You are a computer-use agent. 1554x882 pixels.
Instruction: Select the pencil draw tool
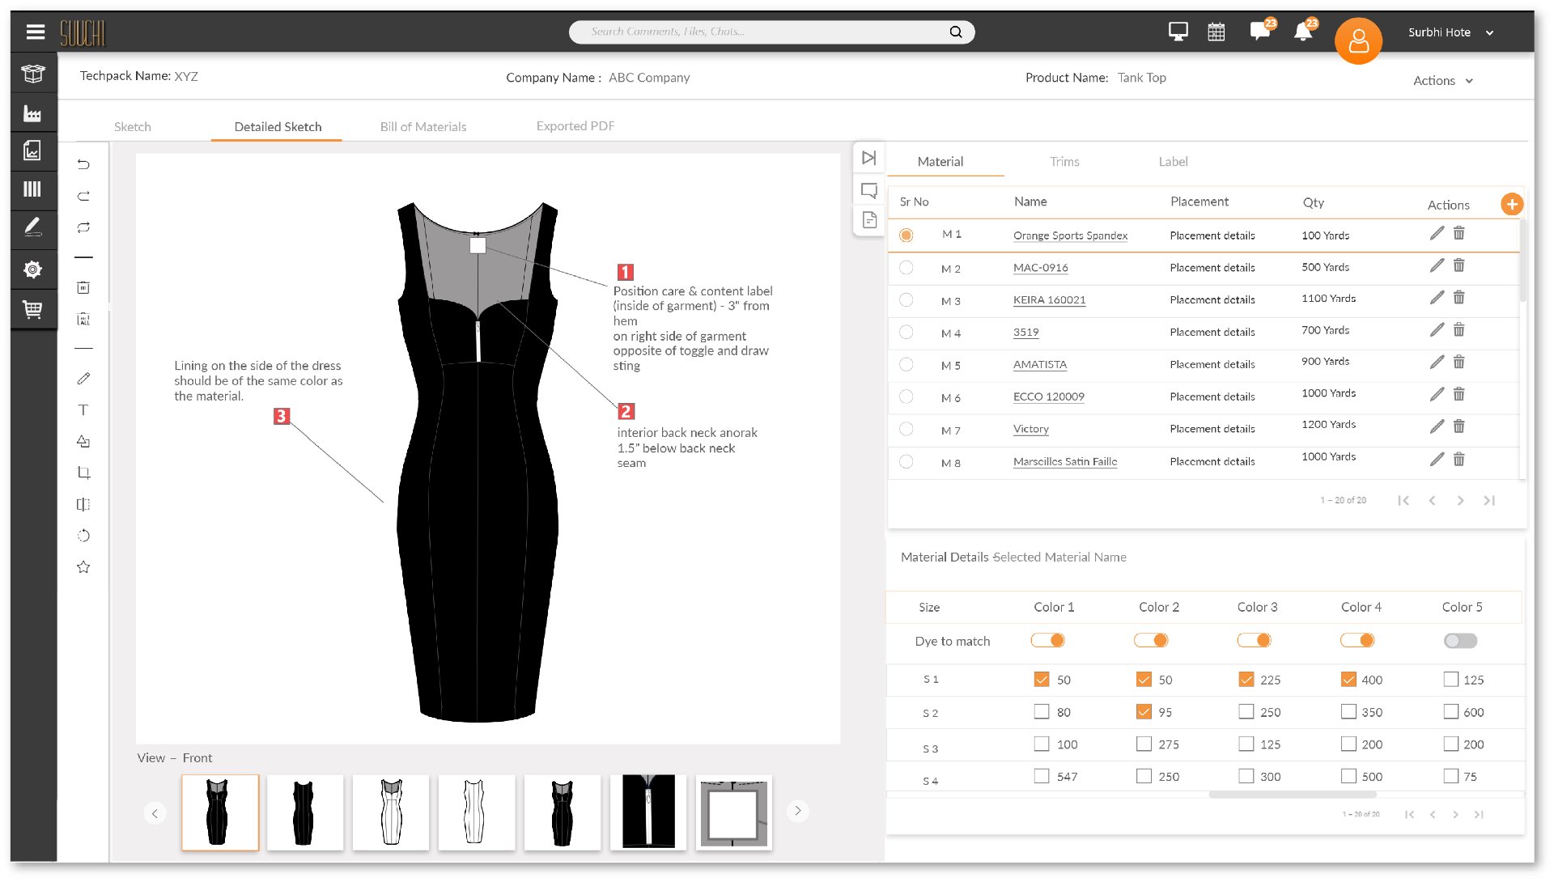pyautogui.click(x=83, y=379)
